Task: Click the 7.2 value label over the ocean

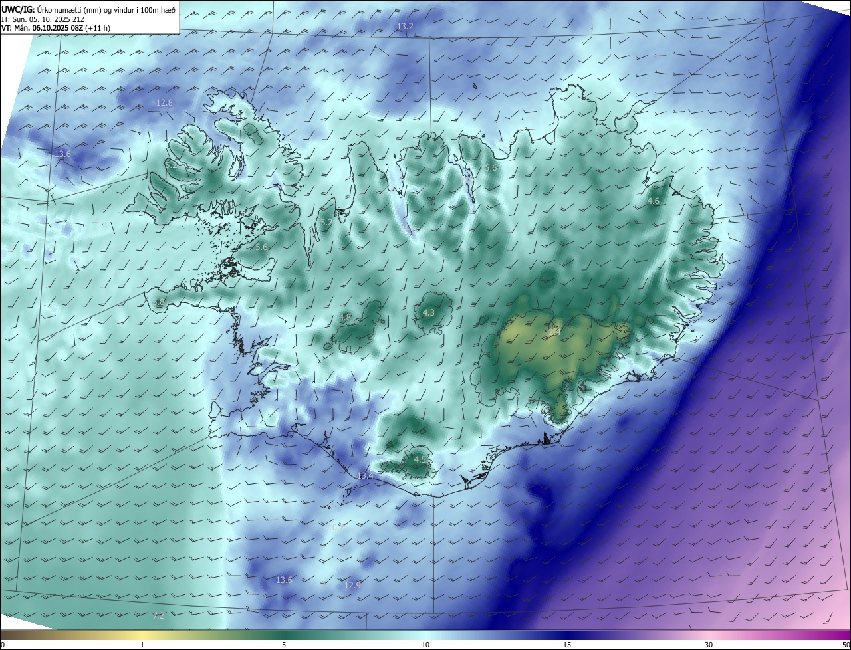Action: click(x=158, y=616)
